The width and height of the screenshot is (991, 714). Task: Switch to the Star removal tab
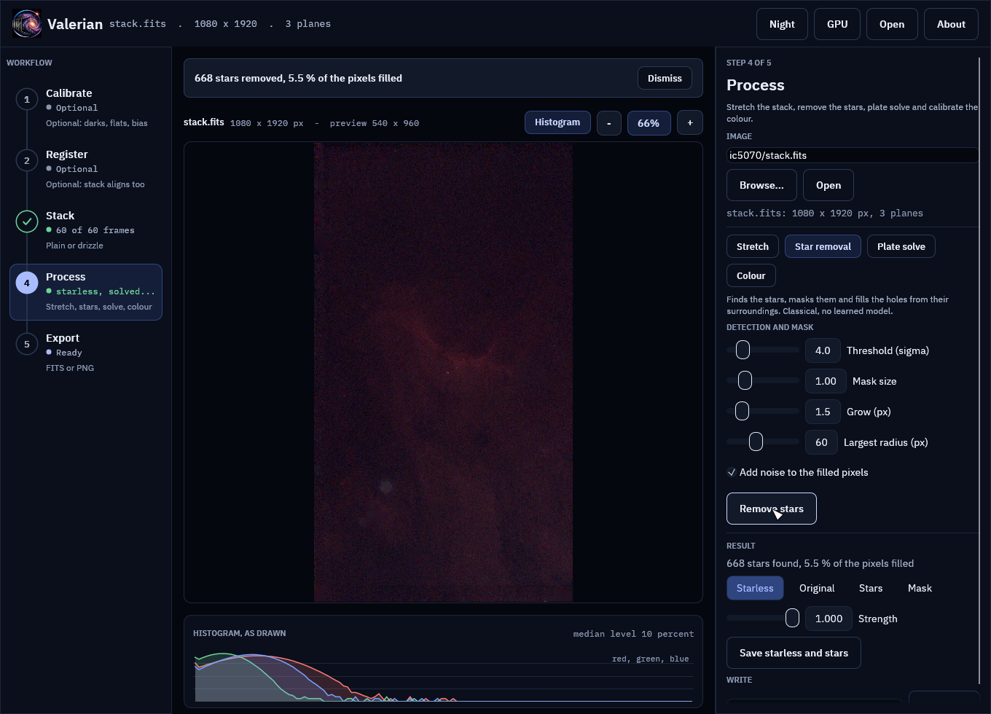point(823,246)
